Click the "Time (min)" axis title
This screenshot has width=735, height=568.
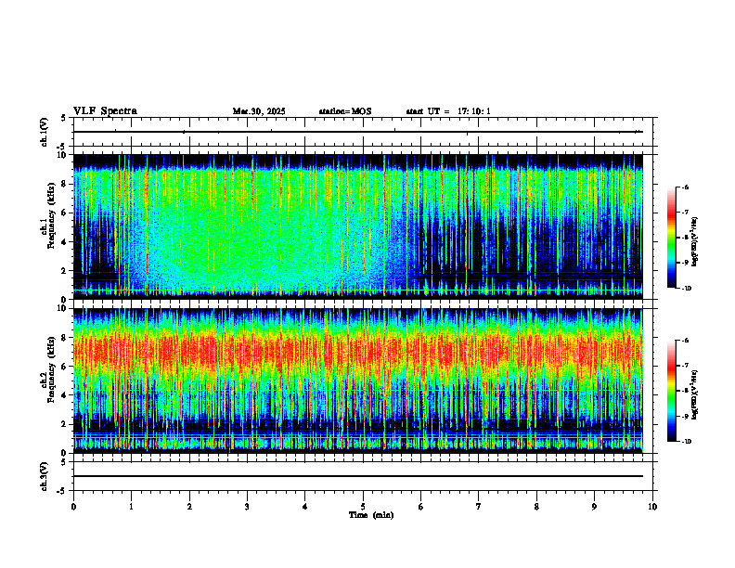[x=371, y=515]
